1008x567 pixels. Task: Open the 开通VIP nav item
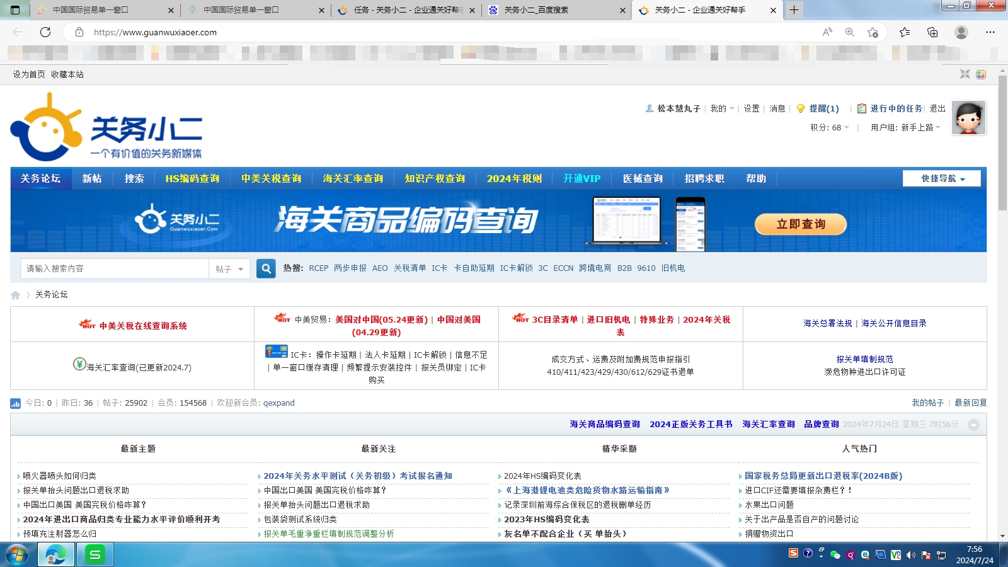[x=581, y=179]
